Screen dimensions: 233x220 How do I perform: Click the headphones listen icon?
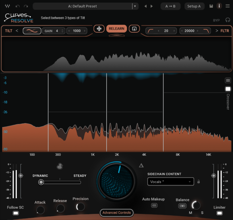[x=228, y=20]
